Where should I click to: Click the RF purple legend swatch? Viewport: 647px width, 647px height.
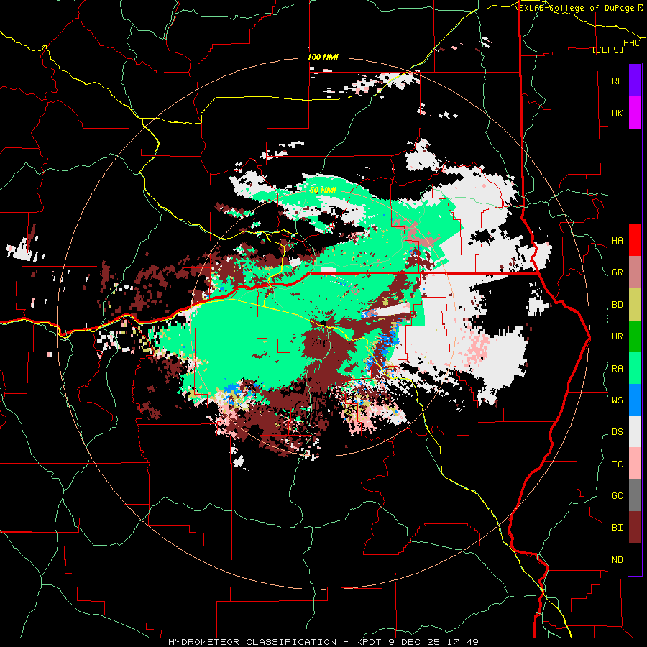tap(635, 81)
